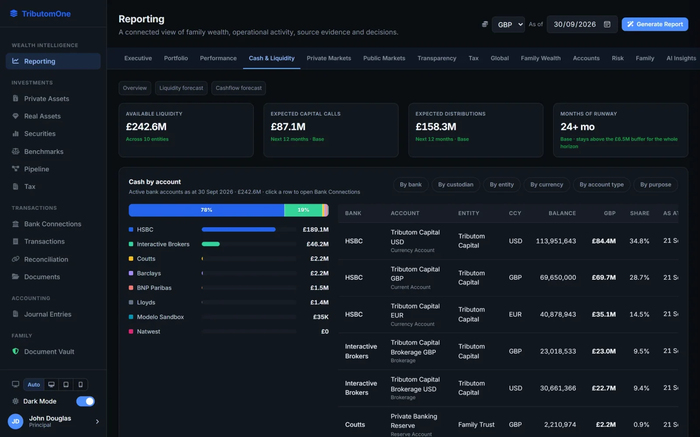This screenshot has width=700, height=437.
Task: Switch to the Transparency tab
Action: coord(437,58)
